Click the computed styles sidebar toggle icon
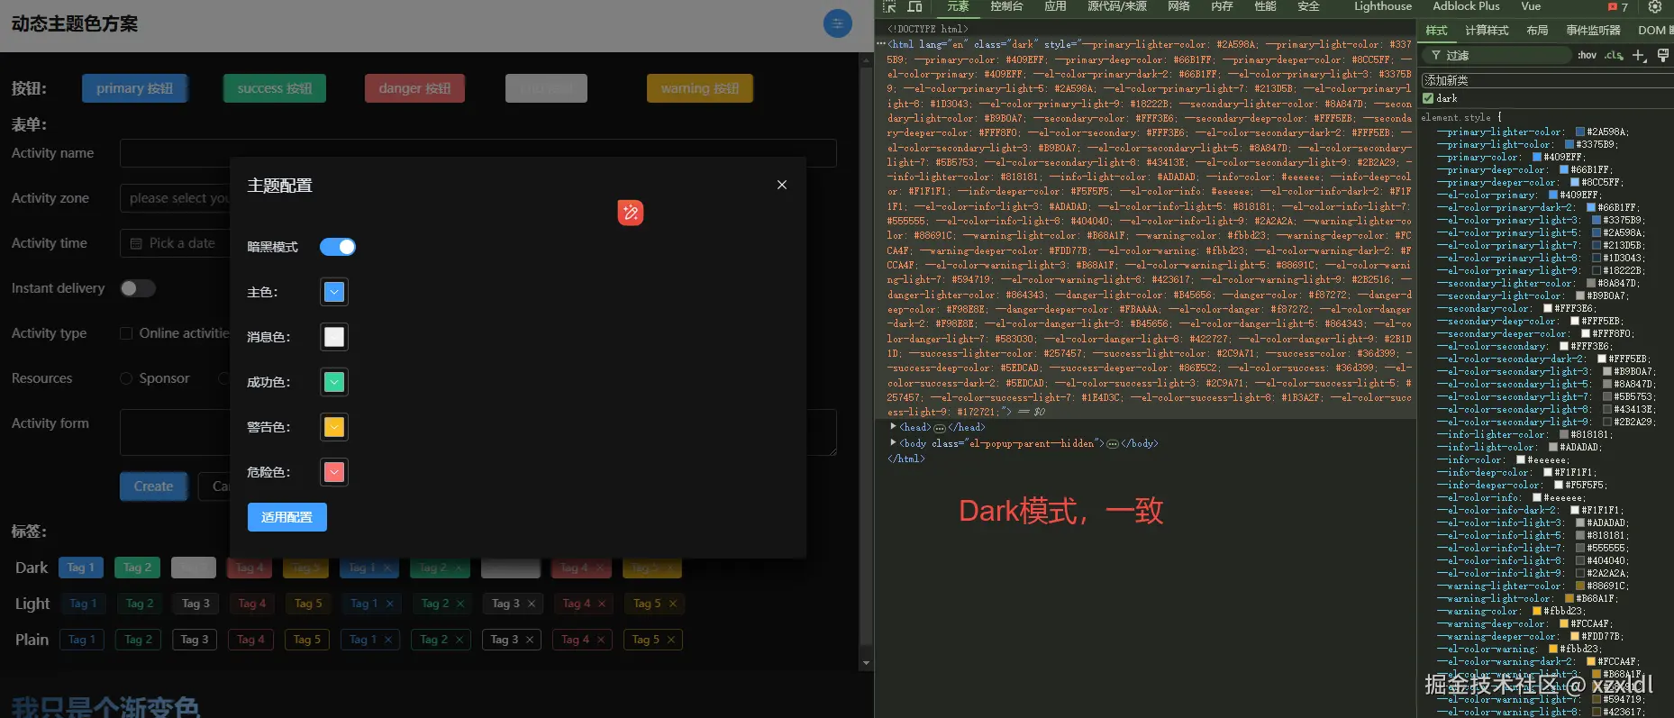 tap(1663, 55)
